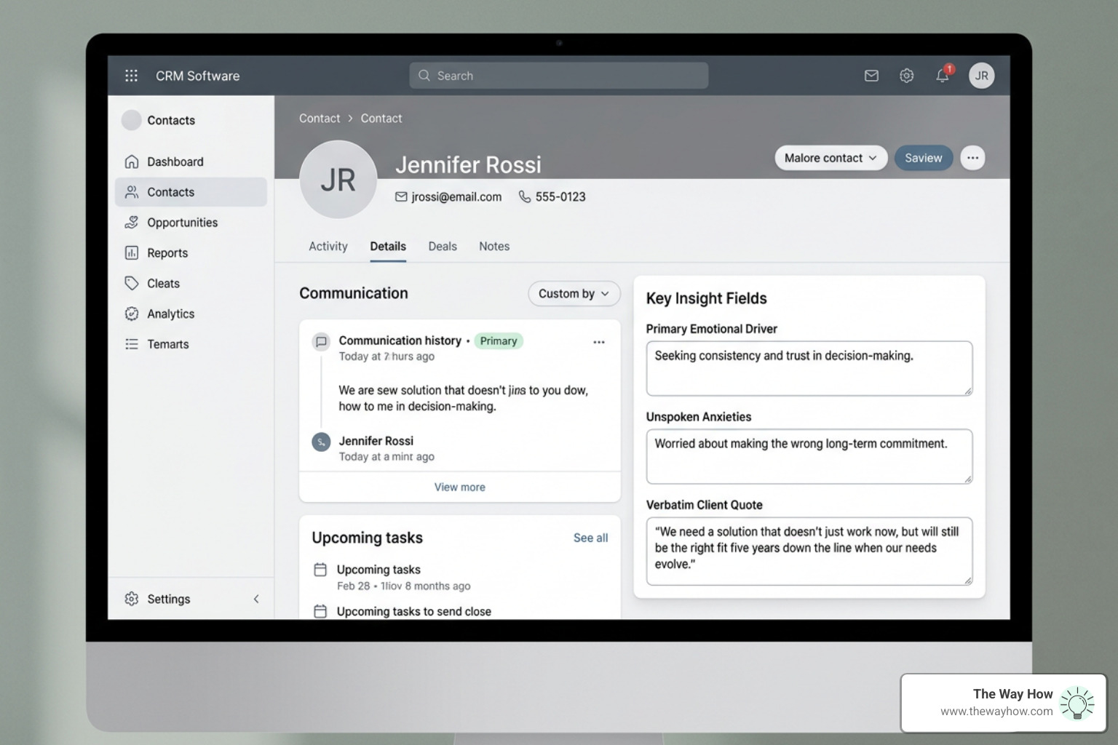Click the Opportunities hand-coin icon
Image resolution: width=1118 pixels, height=745 pixels.
pos(132,223)
